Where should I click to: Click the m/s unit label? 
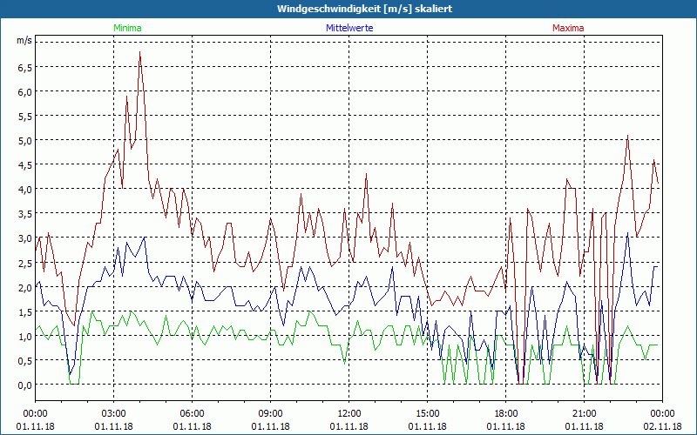[x=24, y=40]
